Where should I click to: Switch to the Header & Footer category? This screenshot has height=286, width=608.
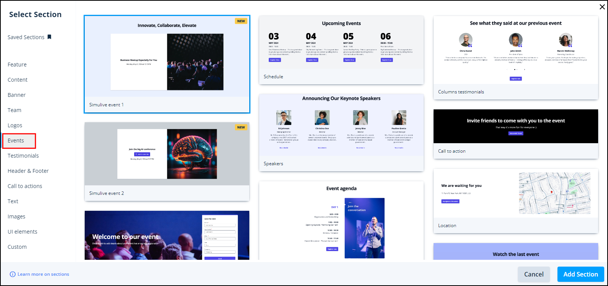(28, 171)
